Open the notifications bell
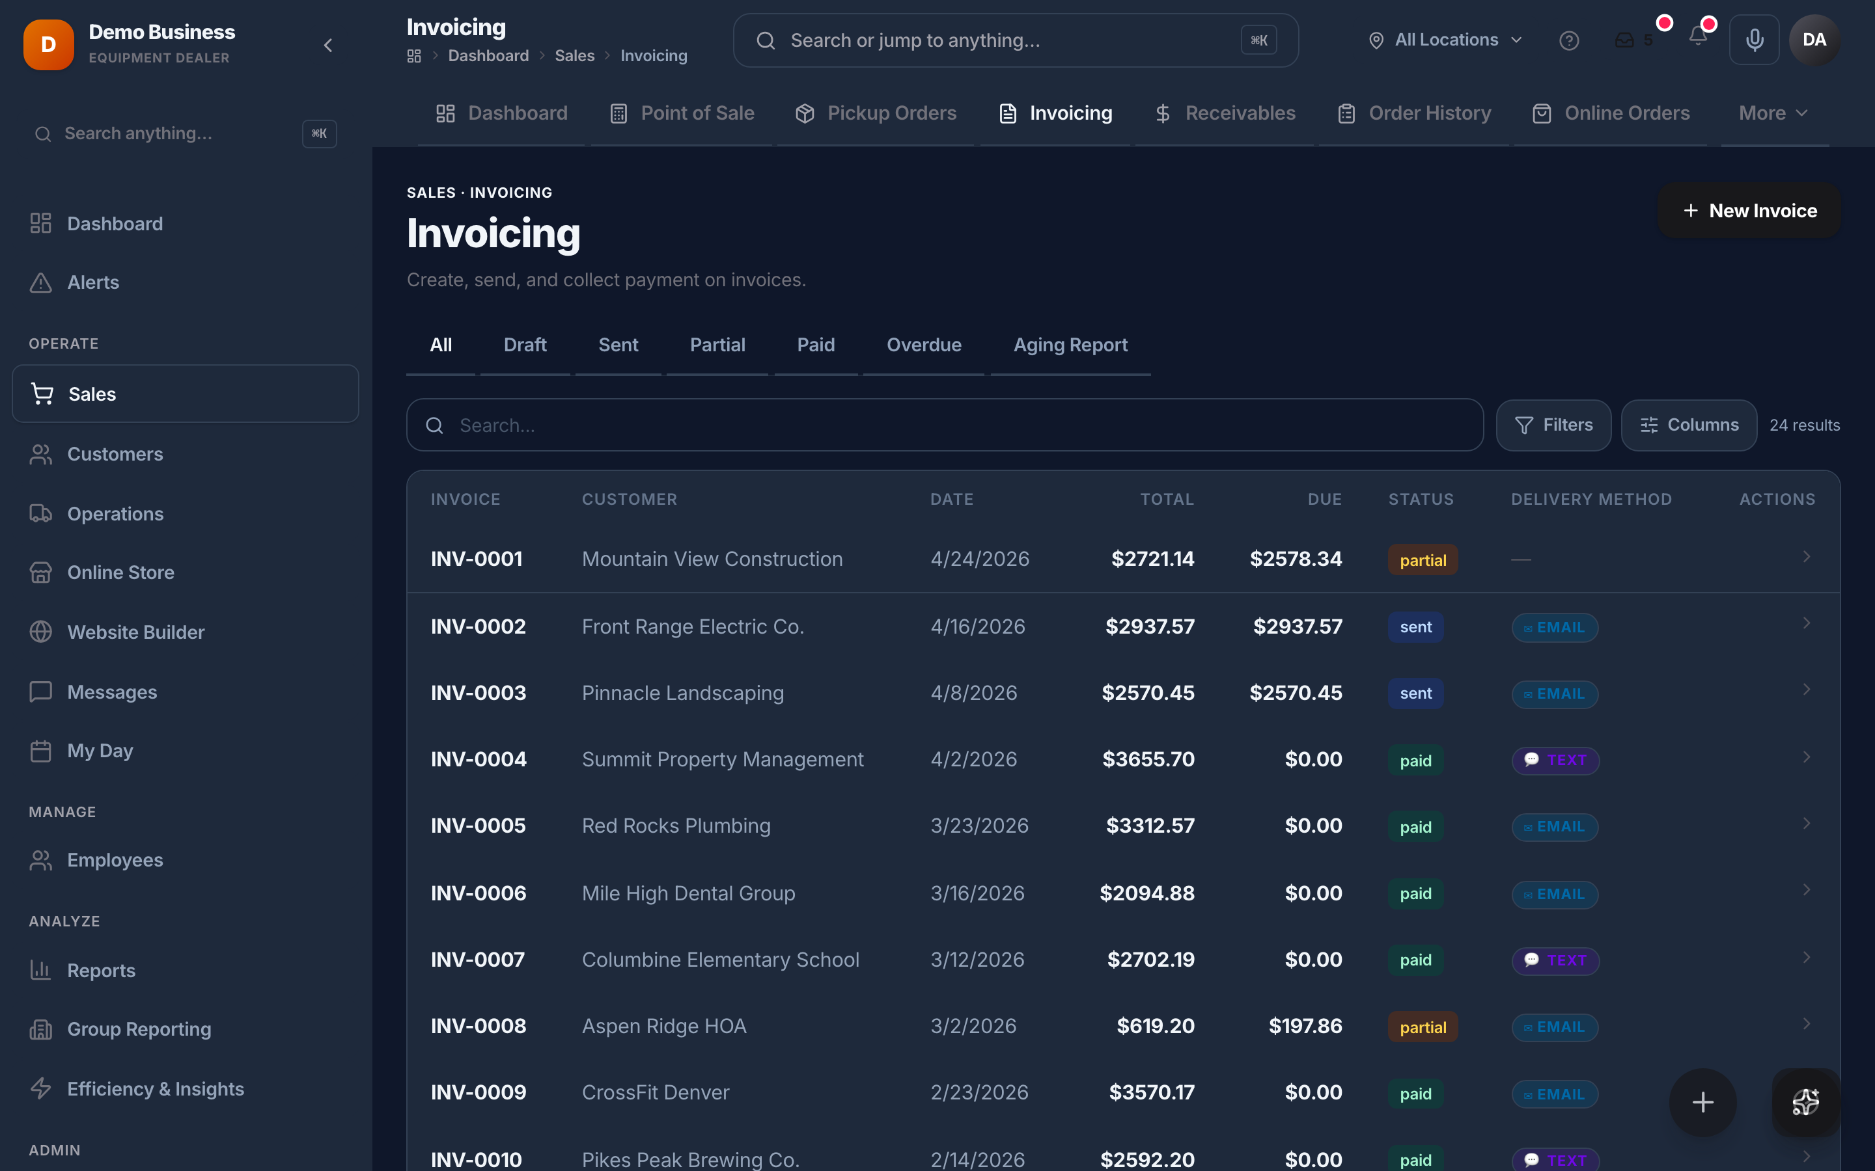The image size is (1875, 1171). pos(1697,37)
